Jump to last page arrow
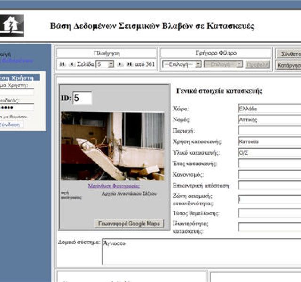This screenshot has width=301, height=282. click(130, 64)
